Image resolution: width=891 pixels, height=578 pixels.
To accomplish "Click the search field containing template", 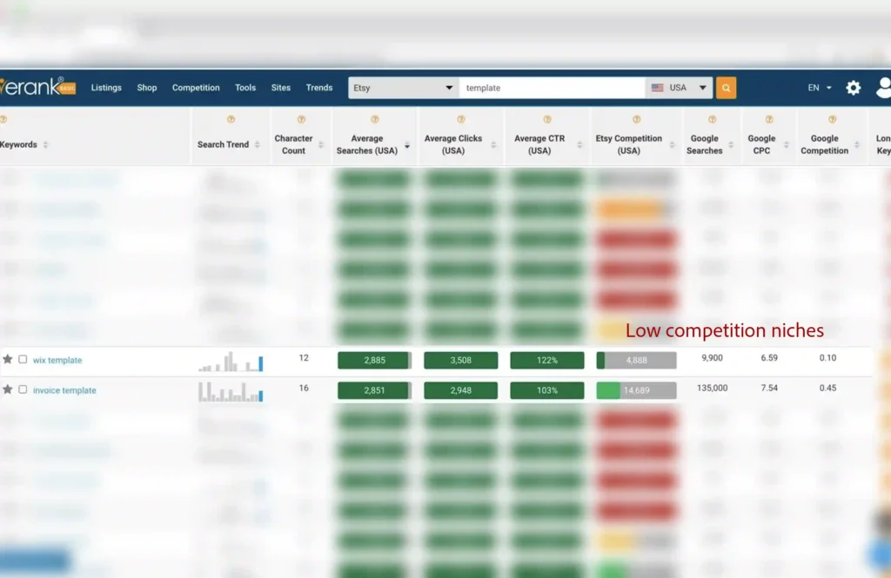I will [x=552, y=88].
